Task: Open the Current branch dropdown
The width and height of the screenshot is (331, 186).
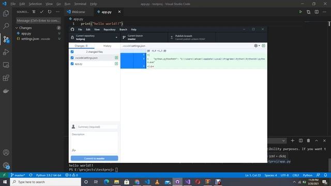Action: pyautogui.click(x=144, y=37)
